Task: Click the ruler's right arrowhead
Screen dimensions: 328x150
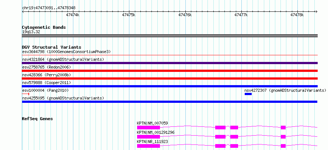Action: (x=316, y=12)
